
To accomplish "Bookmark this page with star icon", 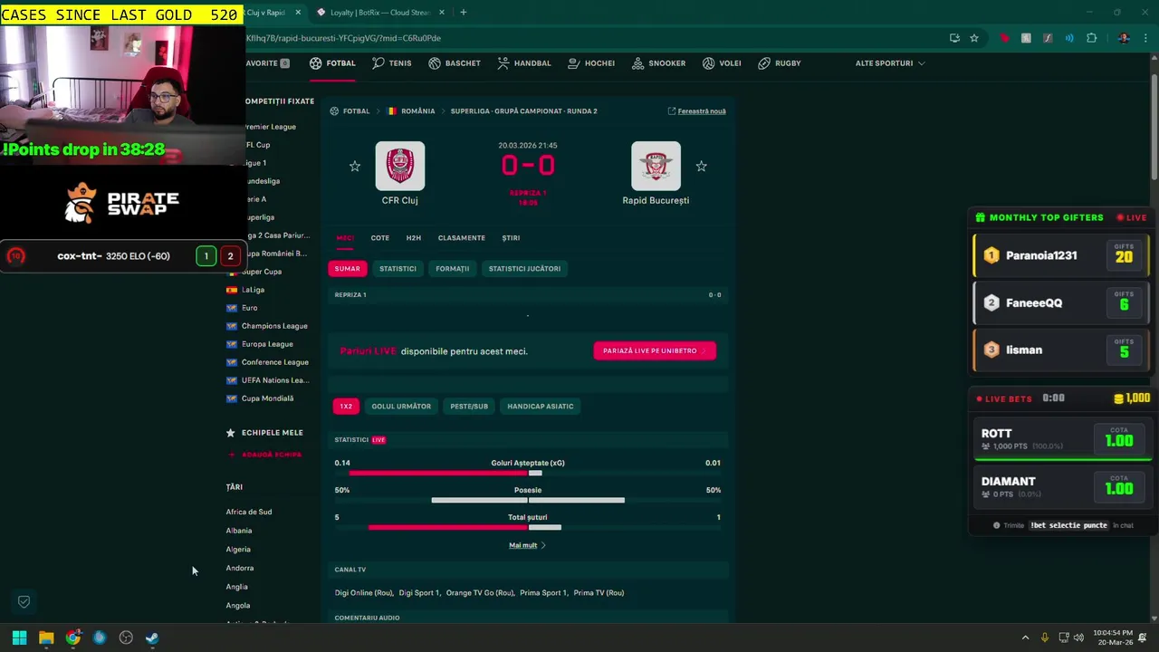I will [x=974, y=38].
